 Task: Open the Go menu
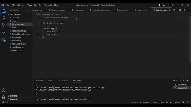tap(35, 5)
